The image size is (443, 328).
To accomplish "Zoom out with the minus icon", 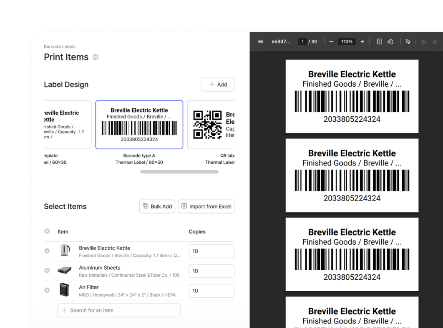I will tap(331, 42).
